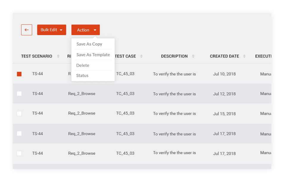Click the description in the Jul 12 row
Image resolution: width=285 pixels, height=182 pixels.
pos(174,94)
